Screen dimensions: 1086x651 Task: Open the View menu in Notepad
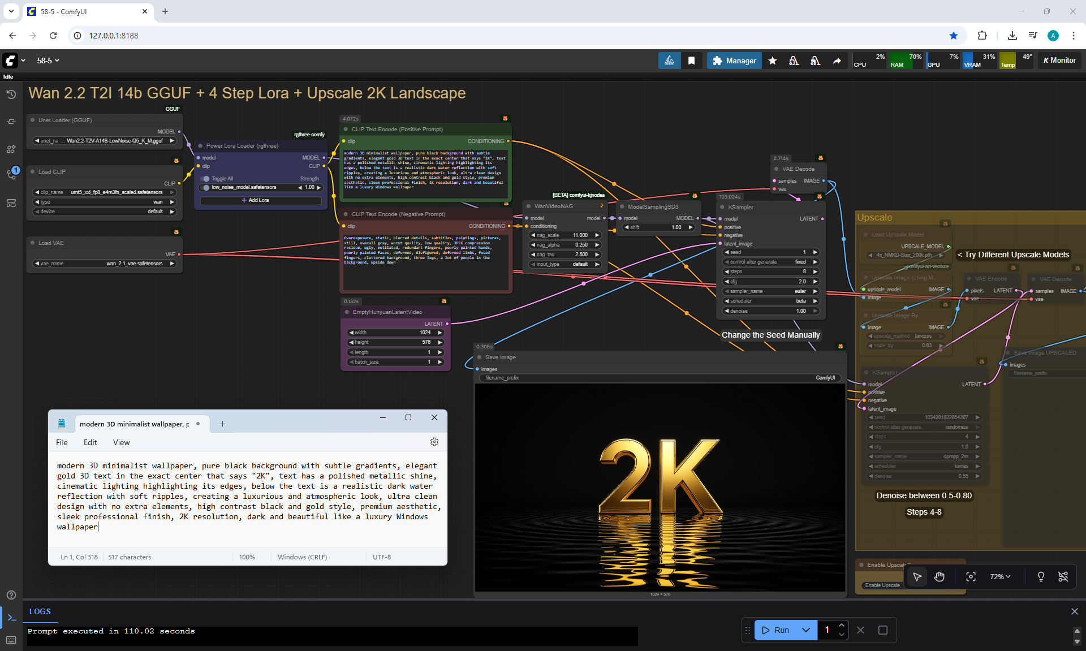121,442
